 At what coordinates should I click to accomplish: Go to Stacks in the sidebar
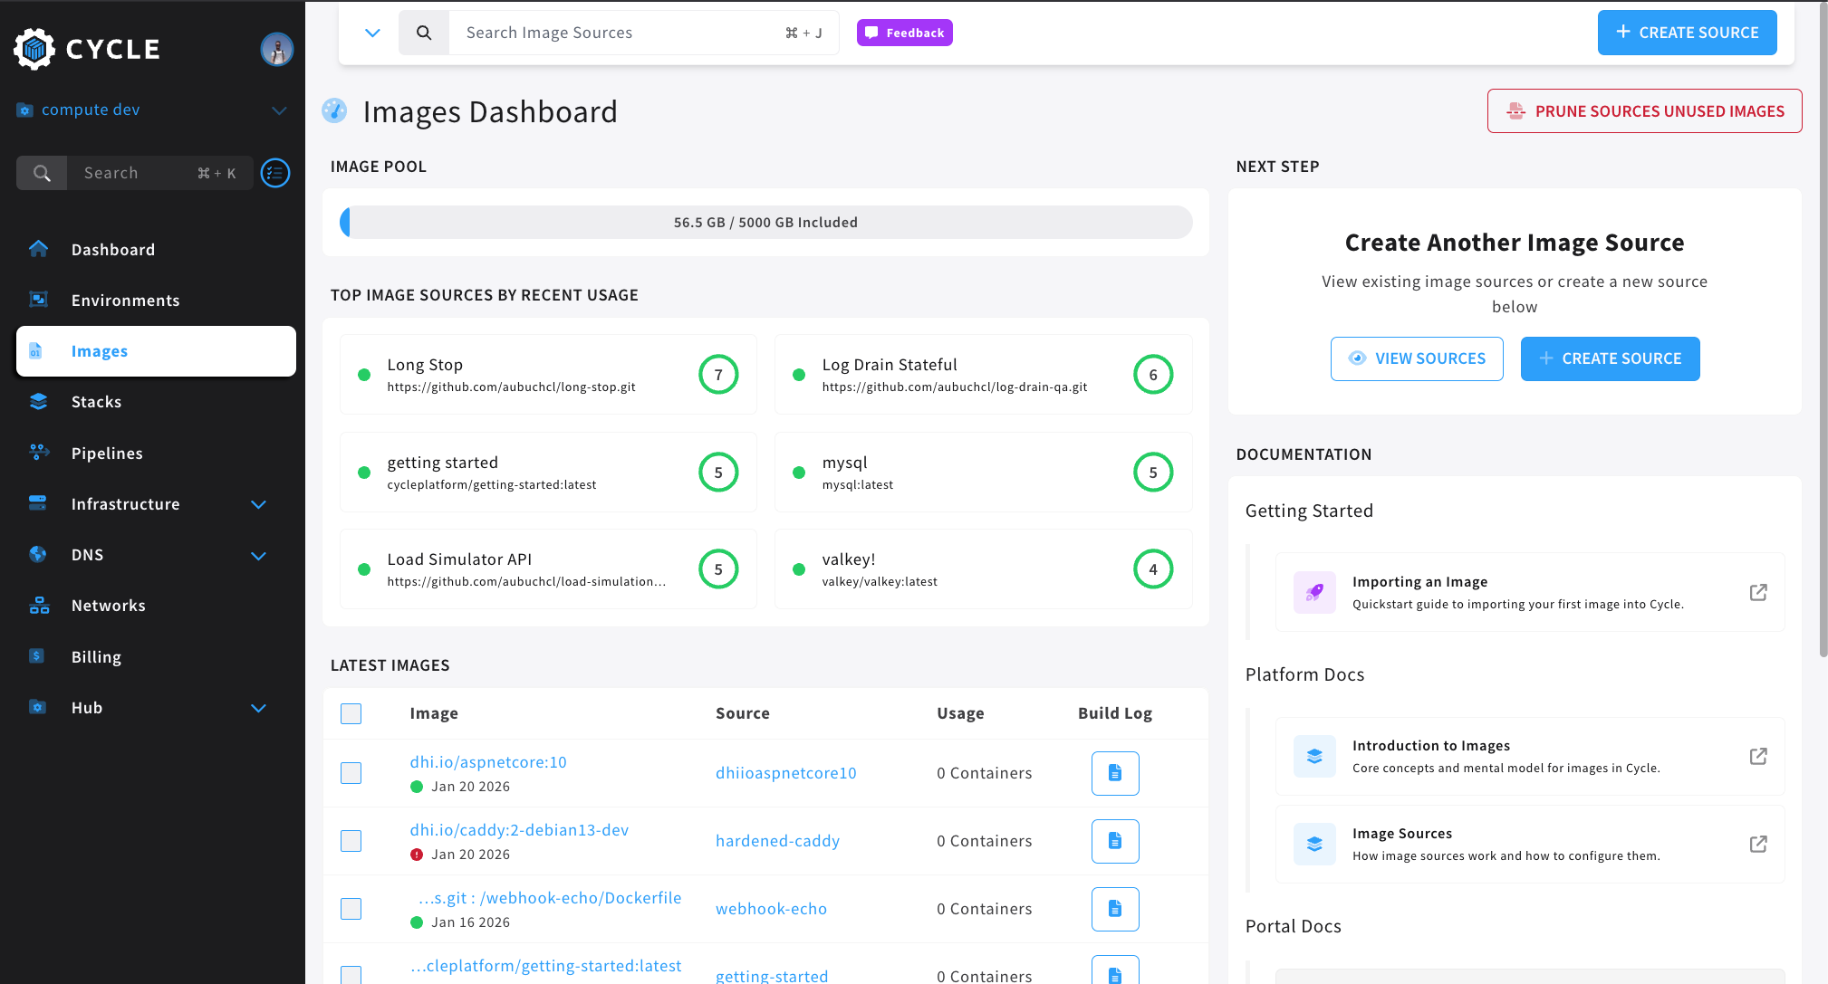pyautogui.click(x=96, y=402)
